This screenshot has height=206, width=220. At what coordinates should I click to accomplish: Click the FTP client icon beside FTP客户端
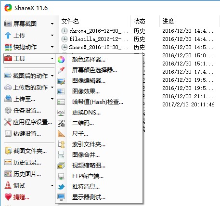click(61, 176)
